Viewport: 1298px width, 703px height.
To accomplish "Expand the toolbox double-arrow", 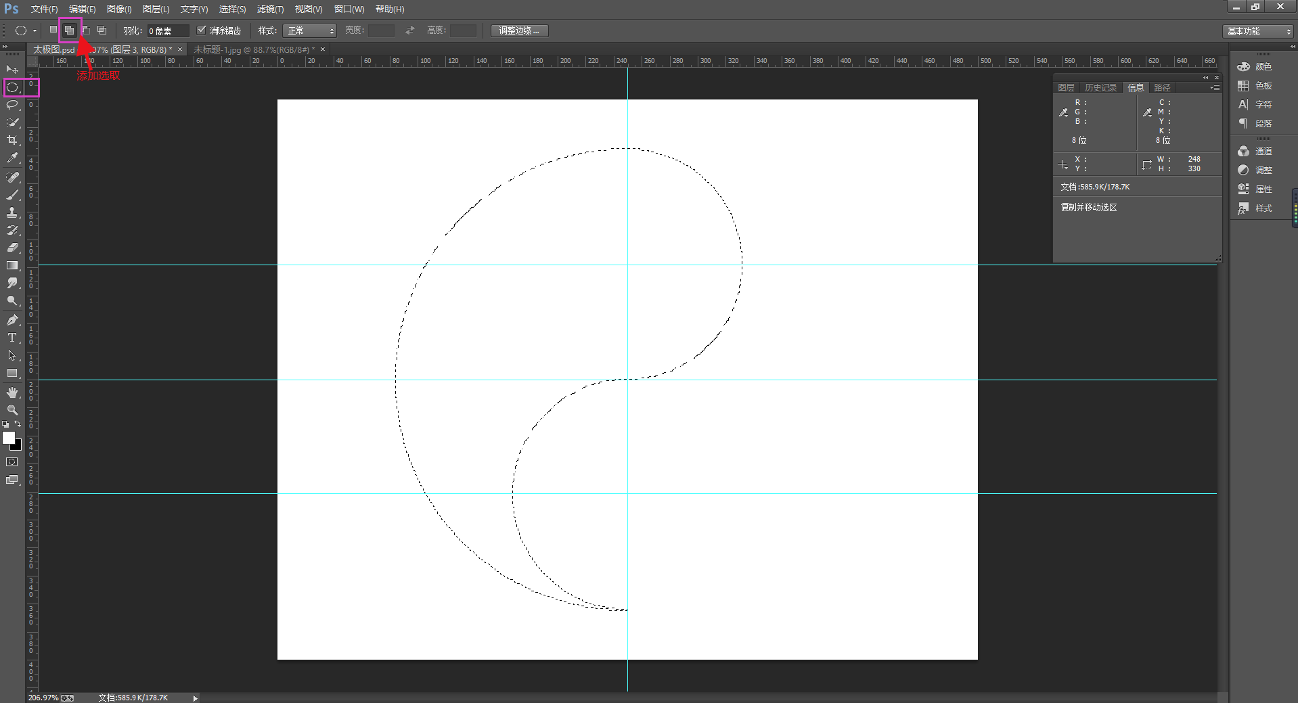I will pyautogui.click(x=5, y=47).
